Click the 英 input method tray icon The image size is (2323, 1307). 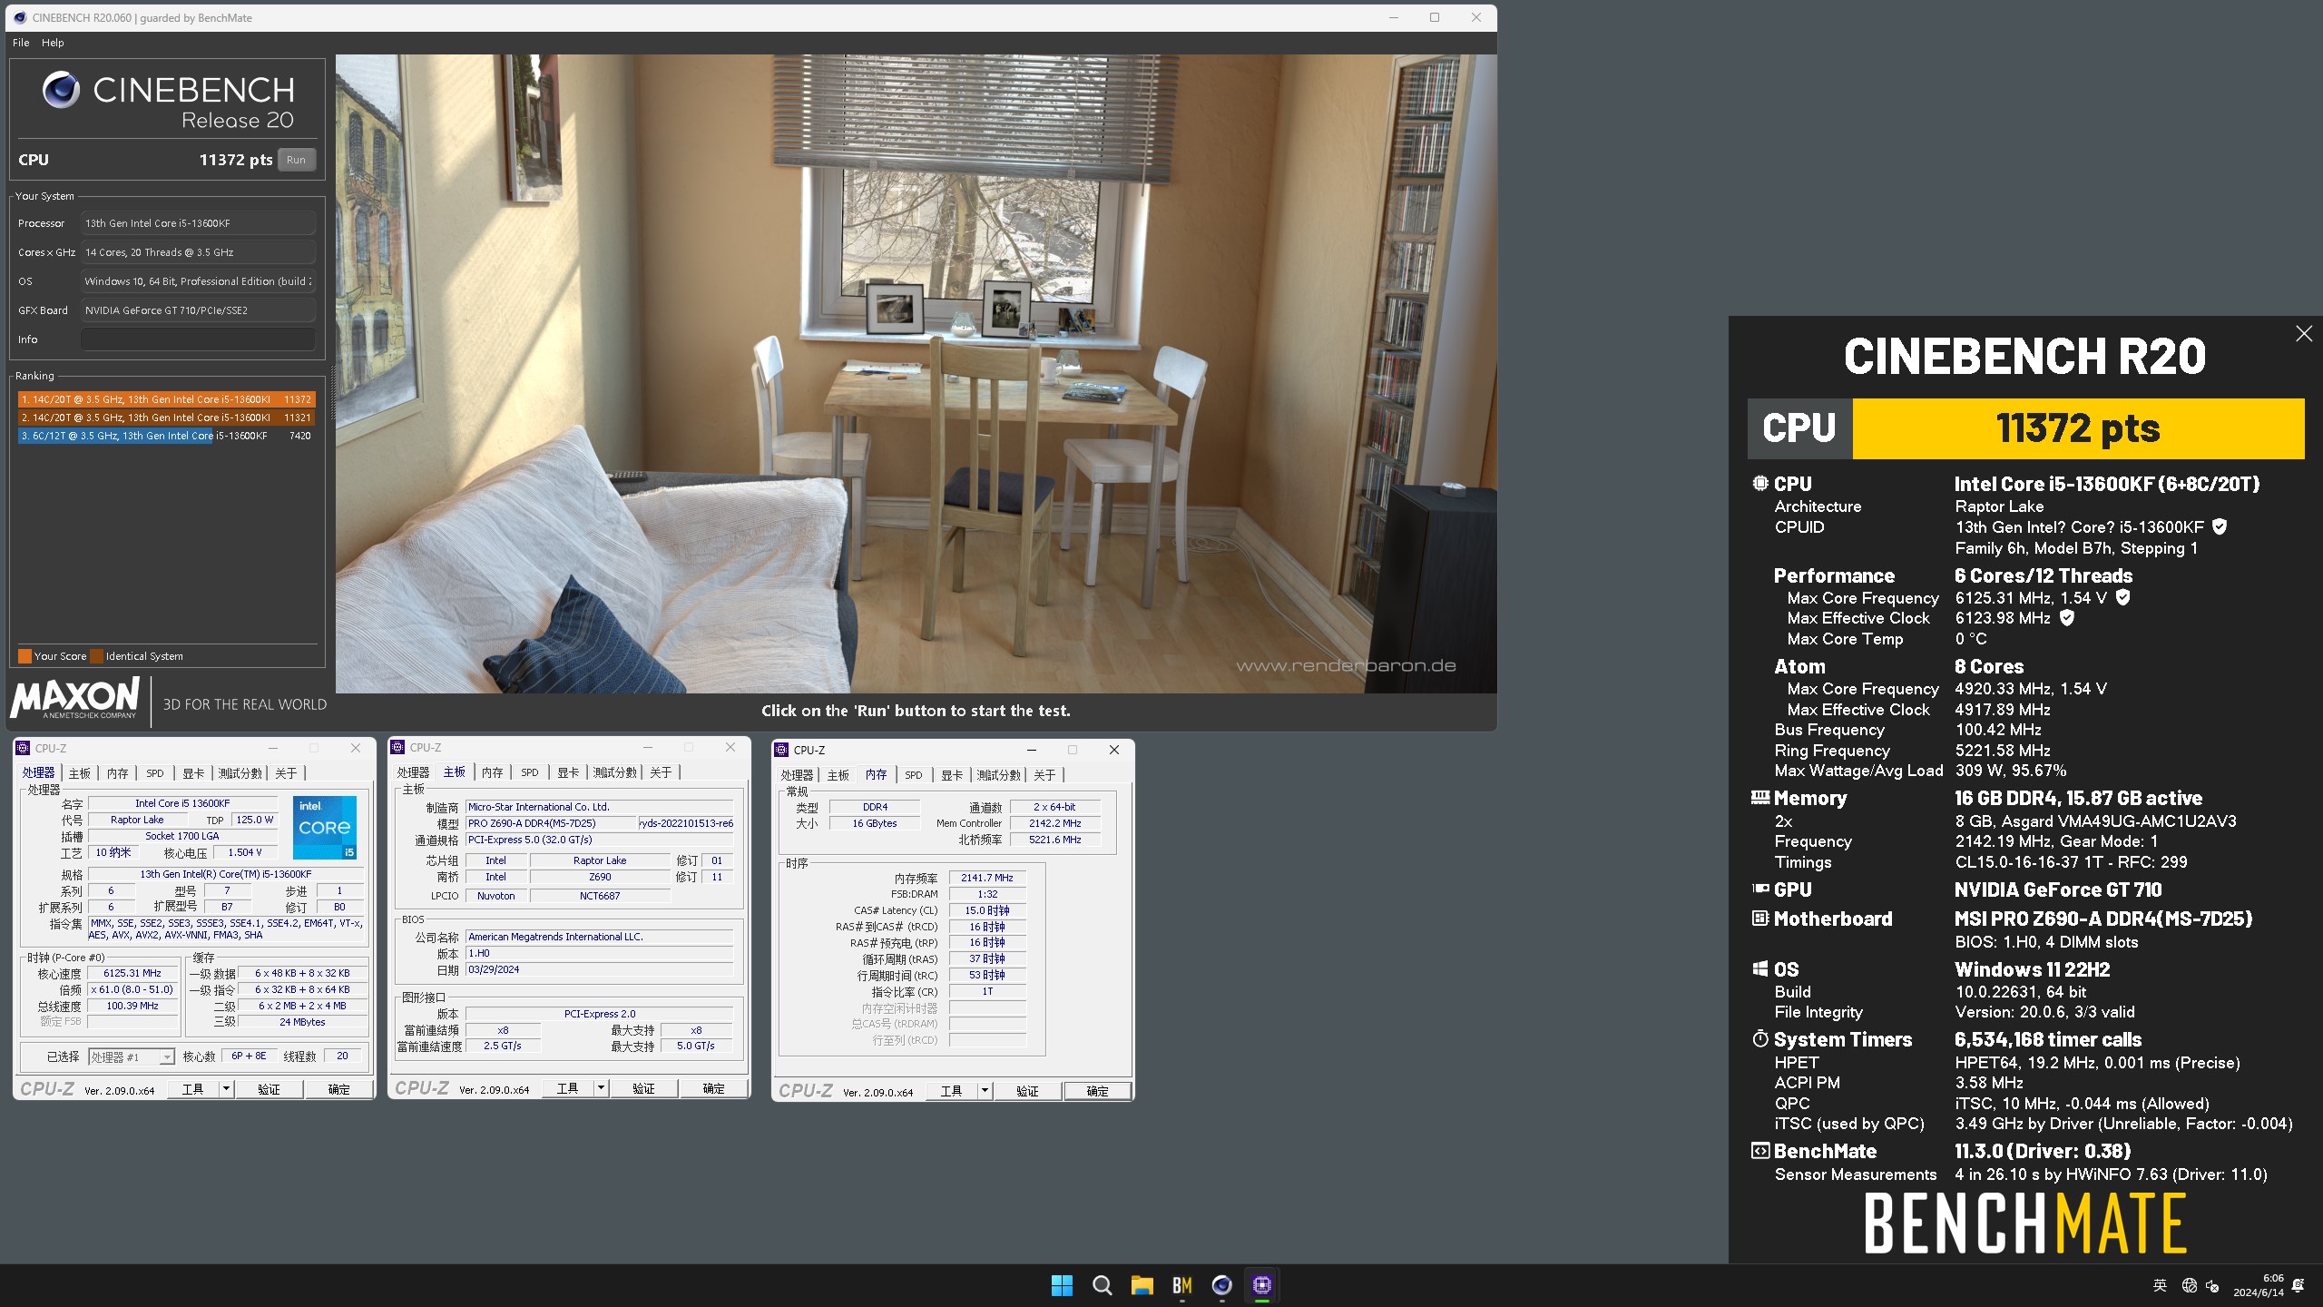point(2160,1285)
